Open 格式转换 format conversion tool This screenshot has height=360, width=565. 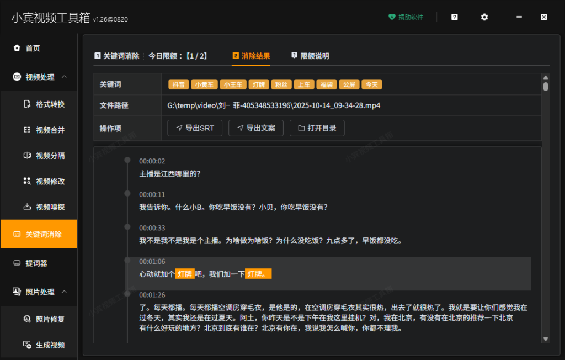tap(50, 104)
